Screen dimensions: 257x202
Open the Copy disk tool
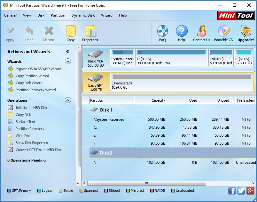coord(71,31)
